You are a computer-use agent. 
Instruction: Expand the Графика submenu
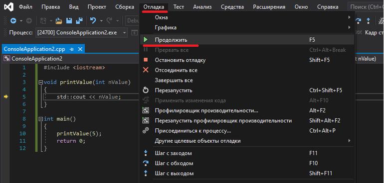[x=247, y=28]
